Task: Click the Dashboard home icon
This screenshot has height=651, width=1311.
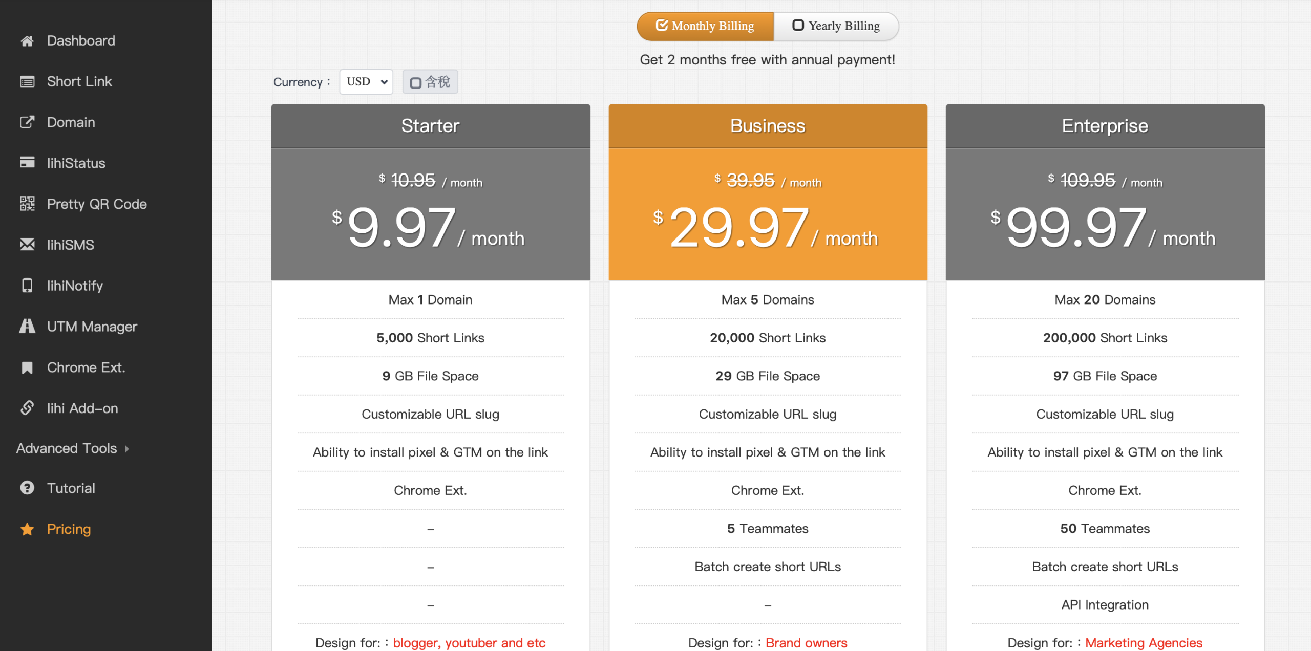Action: 27,41
